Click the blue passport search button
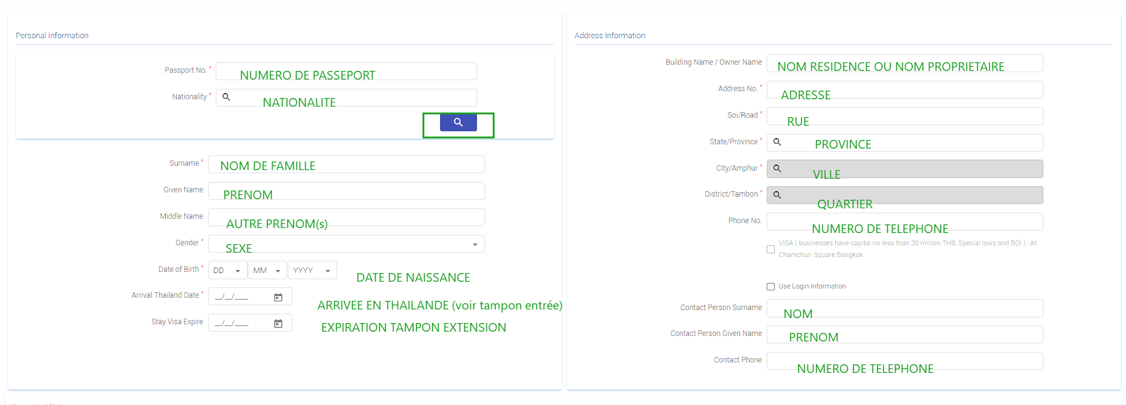Image resolution: width=1126 pixels, height=405 pixels. (458, 123)
